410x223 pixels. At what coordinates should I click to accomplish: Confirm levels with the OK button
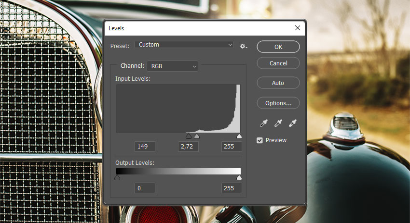pos(278,47)
